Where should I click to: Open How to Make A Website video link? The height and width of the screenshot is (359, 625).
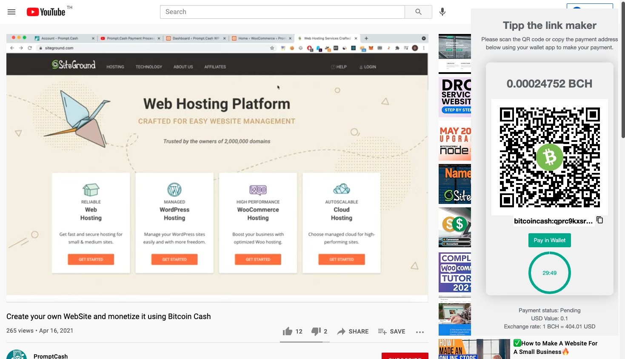(x=555, y=348)
